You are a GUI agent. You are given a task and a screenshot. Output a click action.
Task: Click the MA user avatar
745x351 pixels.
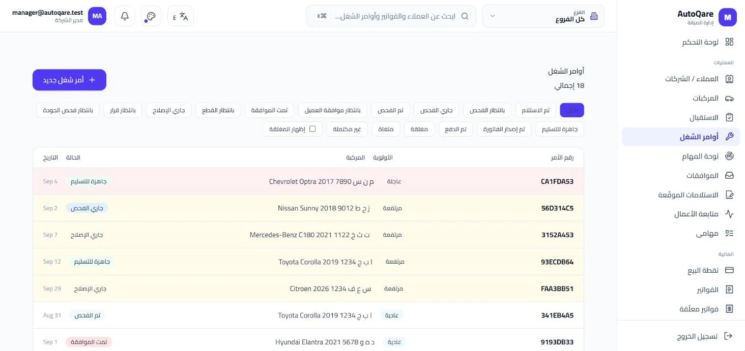tap(97, 16)
